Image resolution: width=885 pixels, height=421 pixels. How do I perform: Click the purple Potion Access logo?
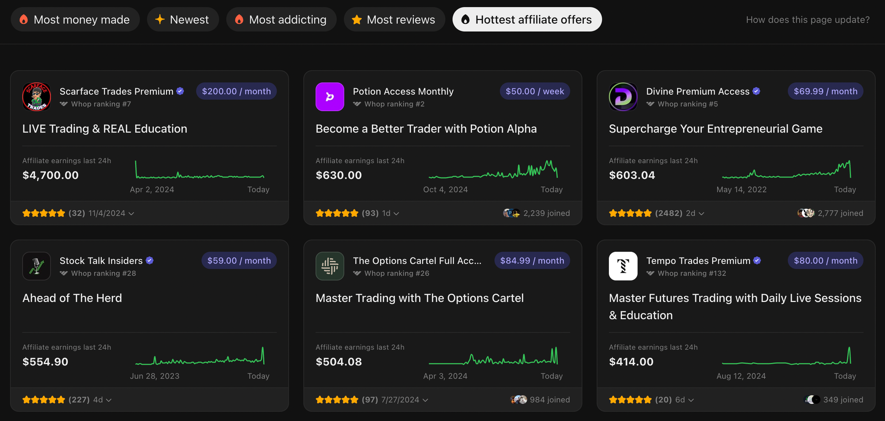(330, 97)
